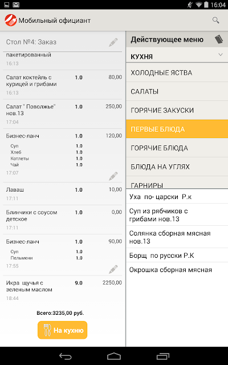Send order with На кухню button
Image resolution: width=228 pixels, height=365 pixels.
coord(62,330)
